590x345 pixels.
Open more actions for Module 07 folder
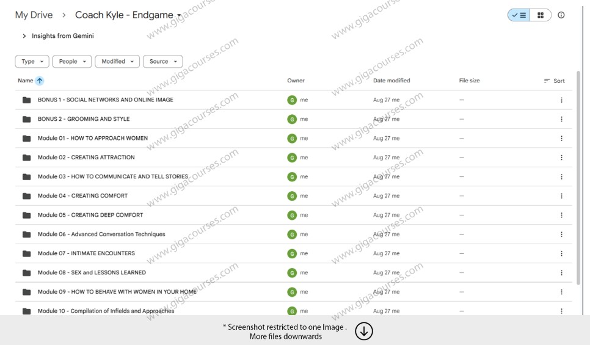point(561,253)
